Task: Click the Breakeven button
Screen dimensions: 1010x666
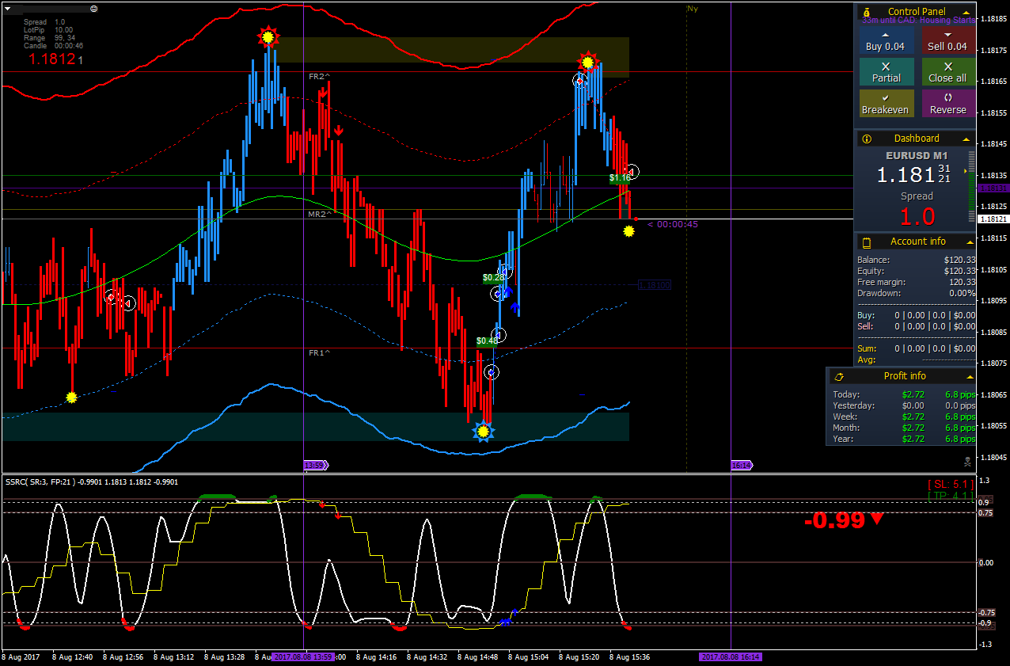Action: click(x=886, y=104)
